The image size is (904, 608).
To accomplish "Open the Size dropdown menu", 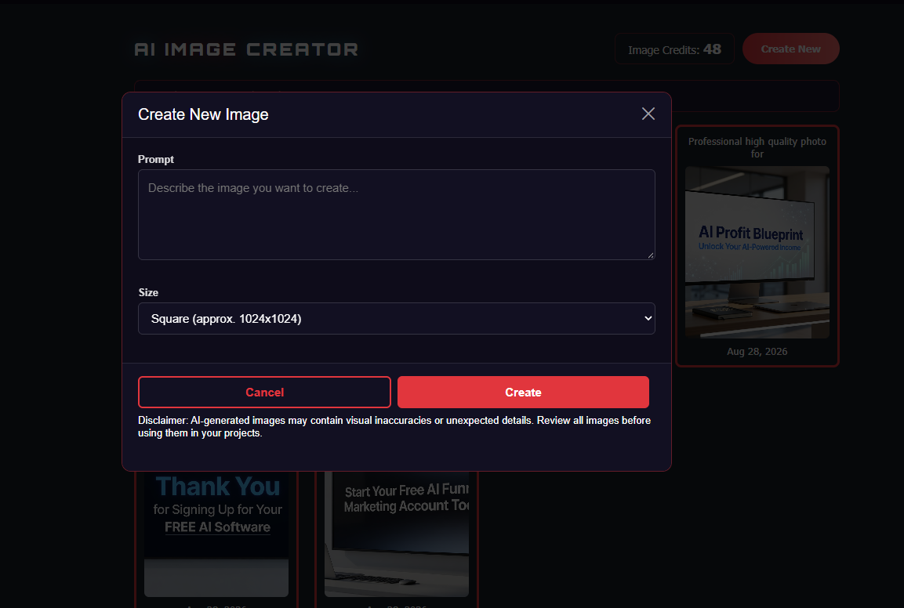I will point(397,319).
